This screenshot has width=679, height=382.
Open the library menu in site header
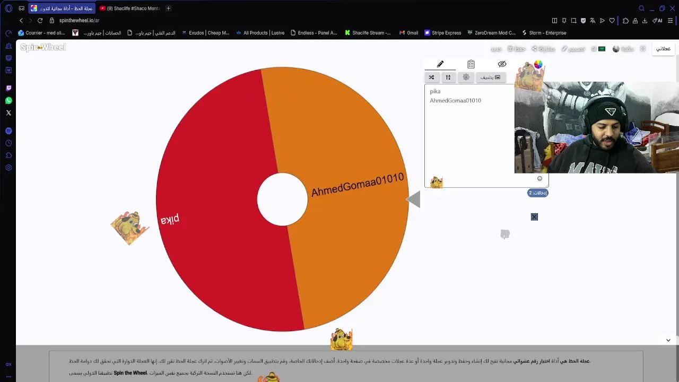[623, 49]
